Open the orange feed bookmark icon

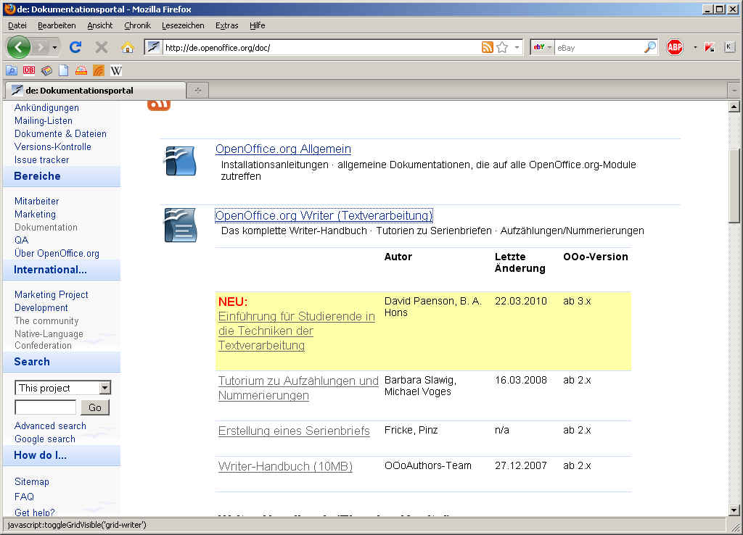pyautogui.click(x=99, y=70)
